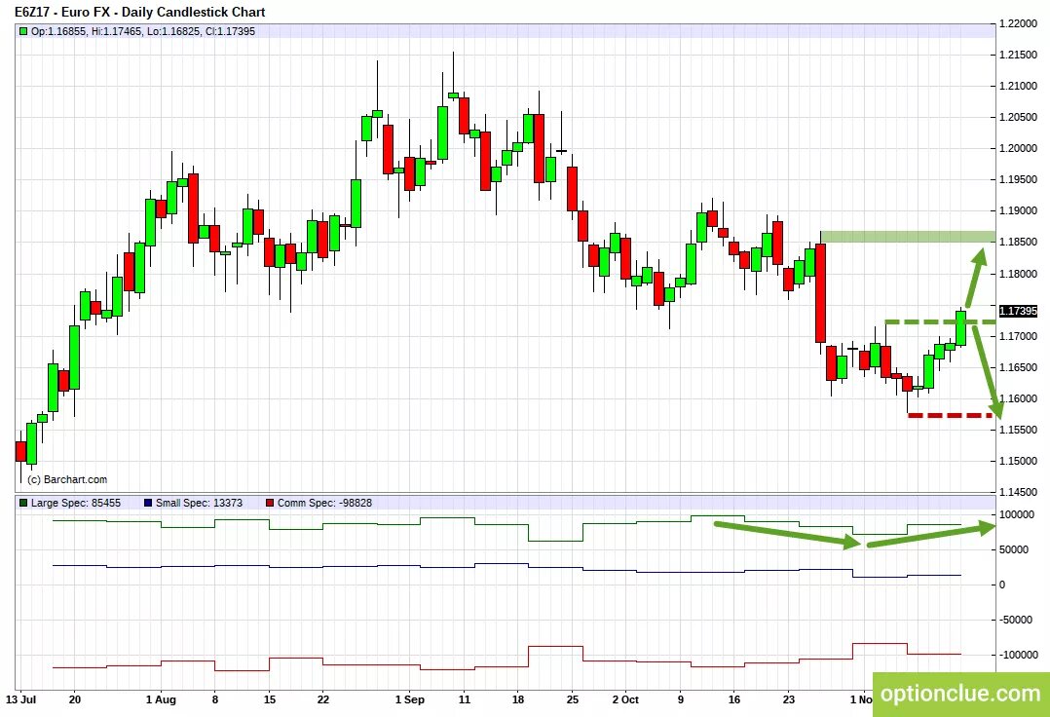The height and width of the screenshot is (717, 1050).
Task: Click the '(c) Barchart.com' credit text
Action: (x=67, y=479)
